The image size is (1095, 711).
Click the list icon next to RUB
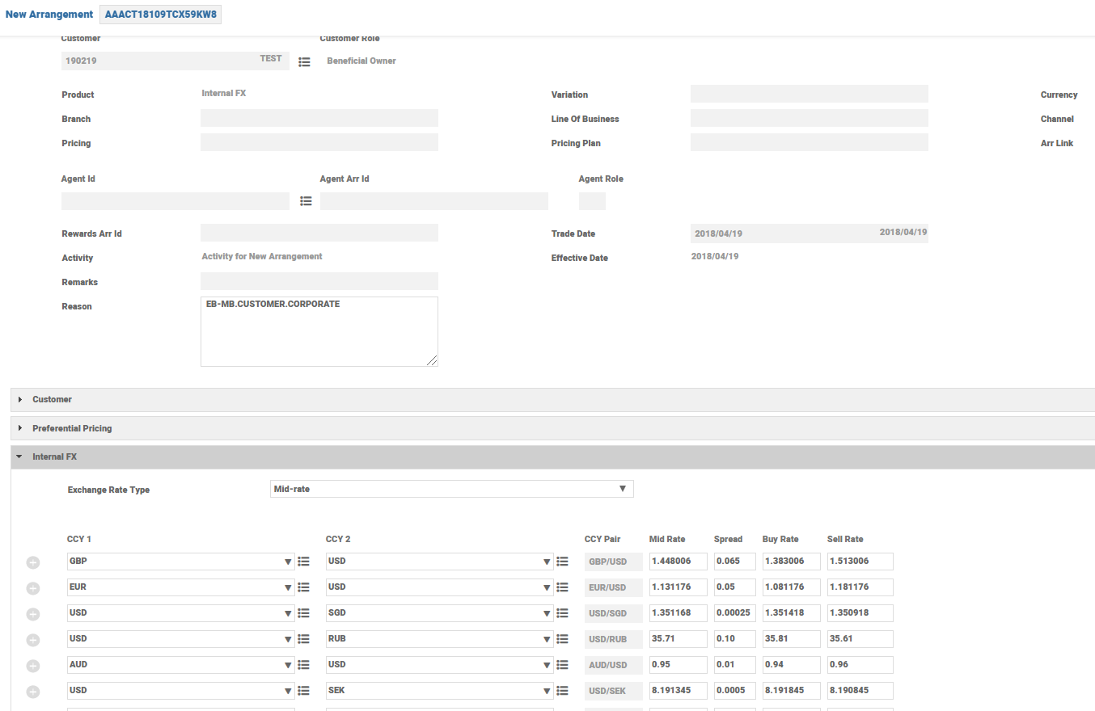point(563,639)
